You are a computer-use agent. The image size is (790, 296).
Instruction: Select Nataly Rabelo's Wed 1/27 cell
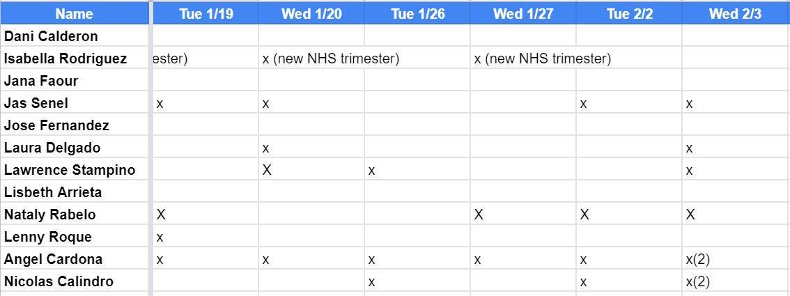click(x=523, y=215)
